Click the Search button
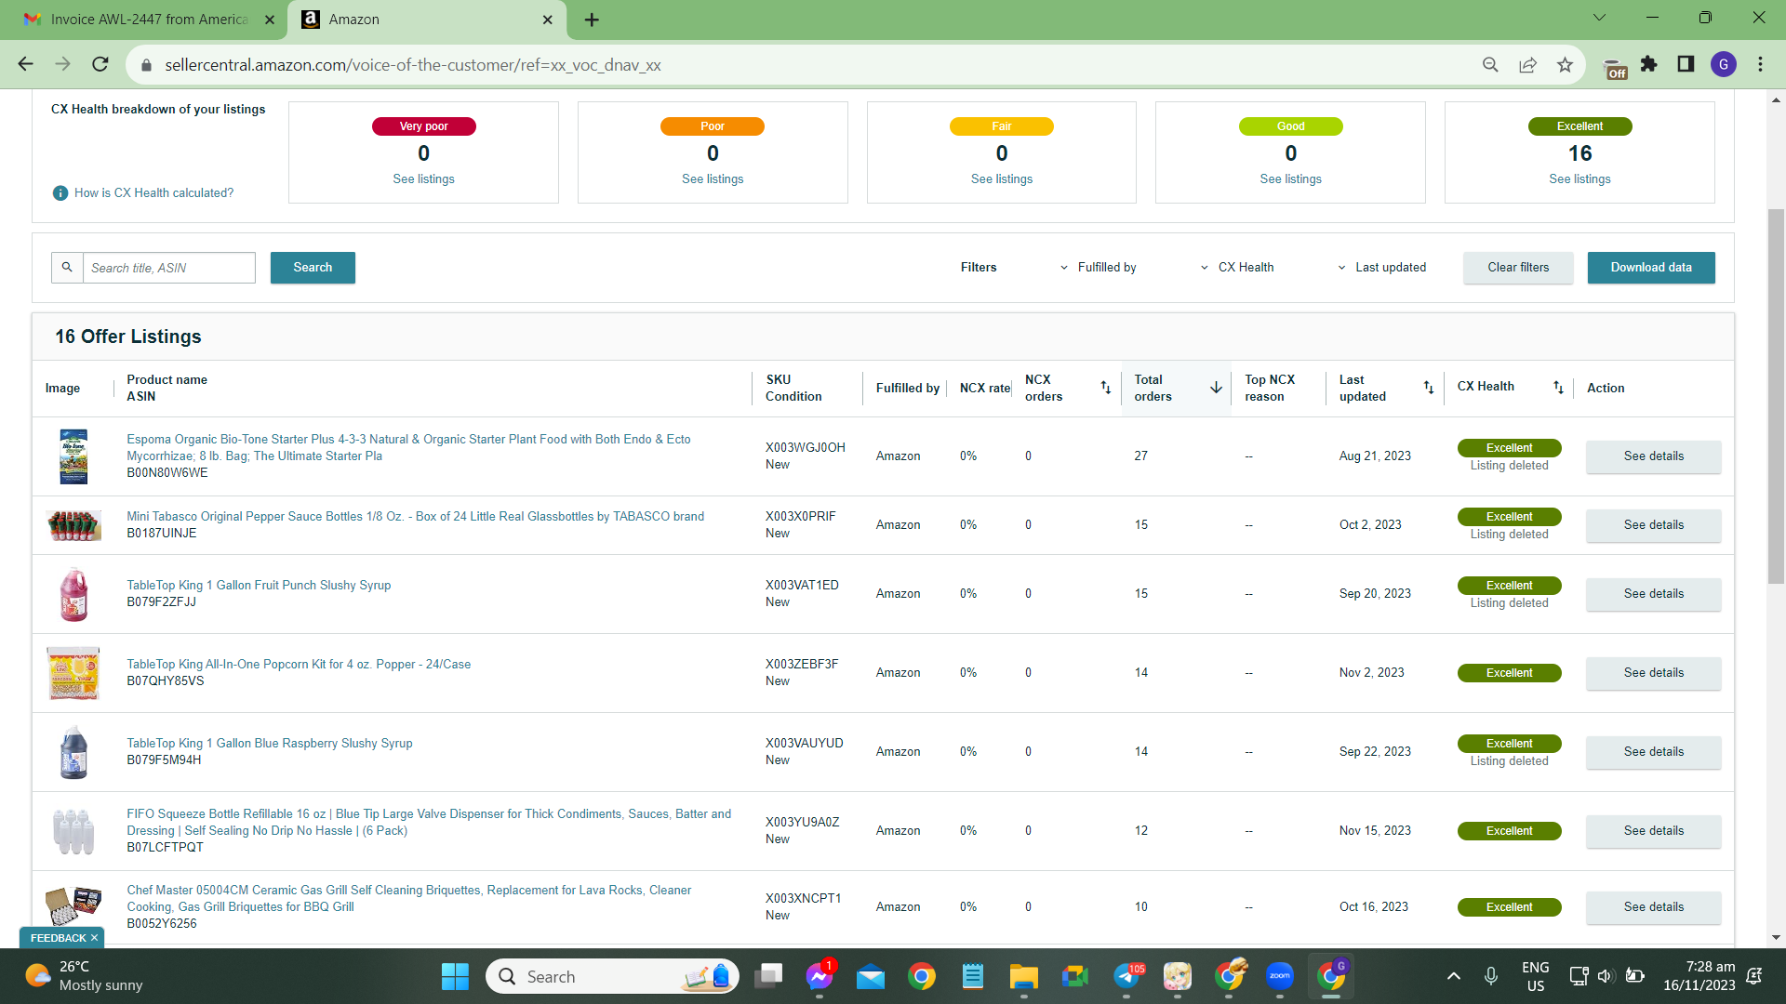Viewport: 1786px width, 1004px height. click(x=313, y=268)
